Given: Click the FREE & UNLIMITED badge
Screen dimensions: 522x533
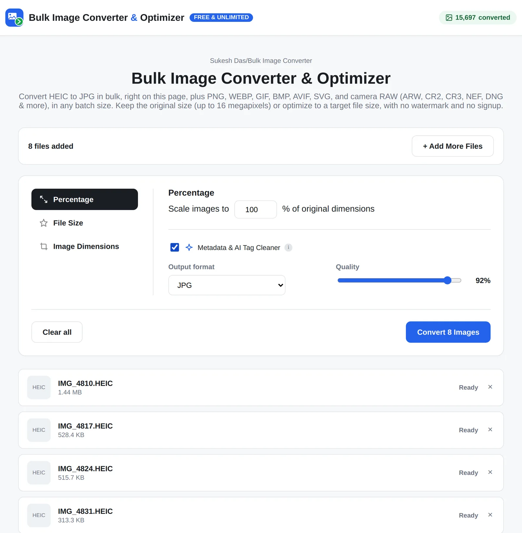Looking at the screenshot, I should [x=221, y=17].
